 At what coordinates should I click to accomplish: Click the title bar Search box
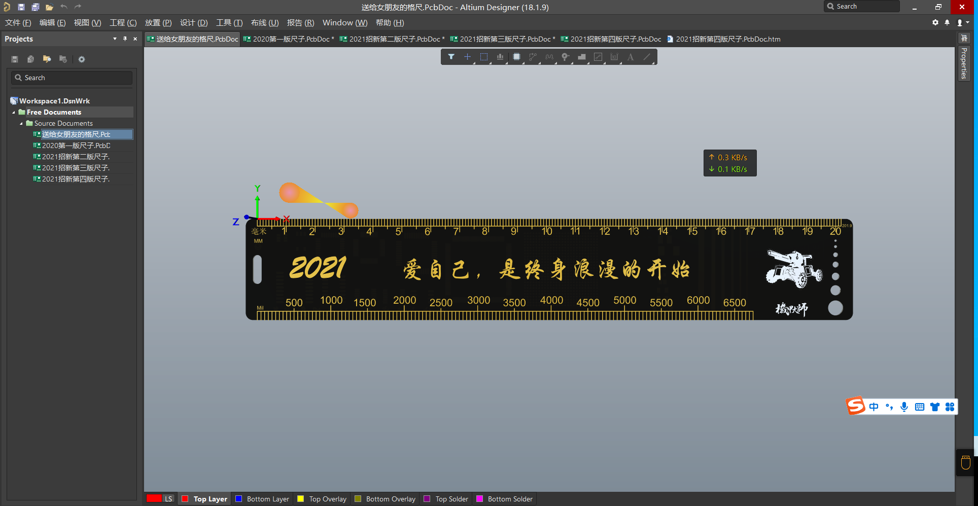point(862,7)
